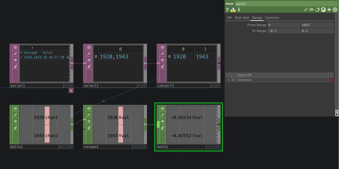Expand math1 node using its plus button

tap(218, 146)
